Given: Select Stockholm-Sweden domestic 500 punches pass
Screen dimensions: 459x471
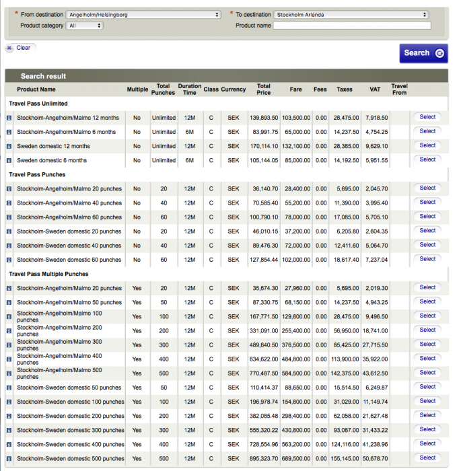Looking at the screenshot, I should (x=427, y=458).
